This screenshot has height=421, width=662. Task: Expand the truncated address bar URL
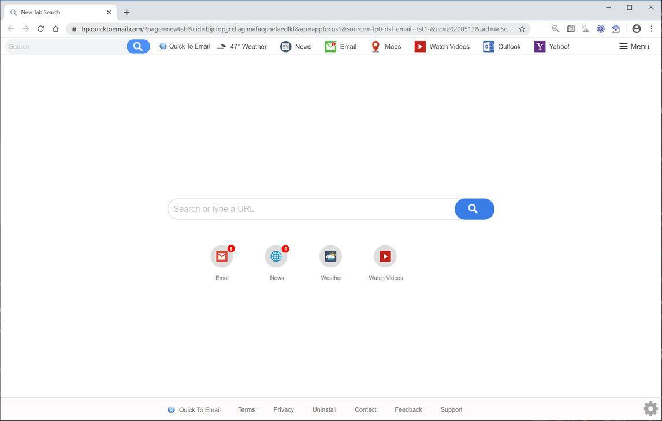(508, 28)
